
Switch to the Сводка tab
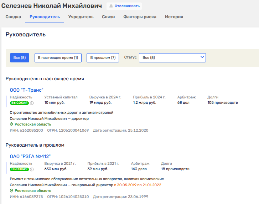(13, 17)
